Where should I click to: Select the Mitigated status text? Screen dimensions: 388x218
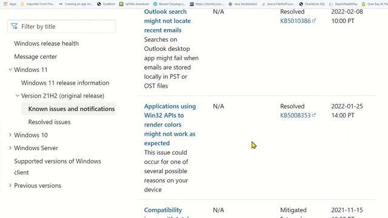coord(293,210)
